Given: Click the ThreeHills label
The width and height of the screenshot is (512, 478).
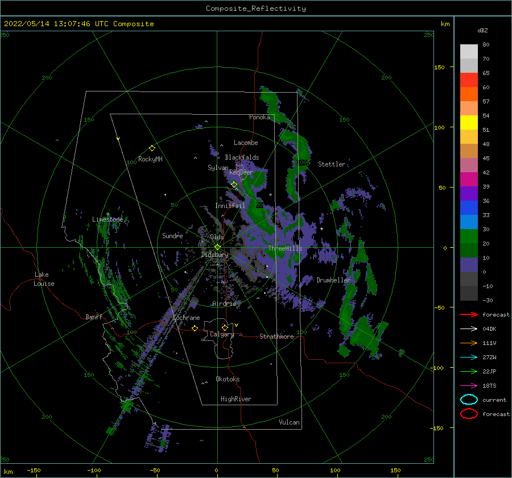Looking at the screenshot, I should (286, 248).
